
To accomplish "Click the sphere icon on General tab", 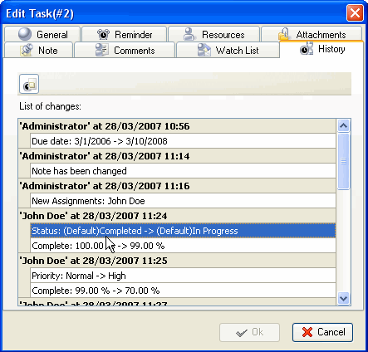I will (x=25, y=34).
